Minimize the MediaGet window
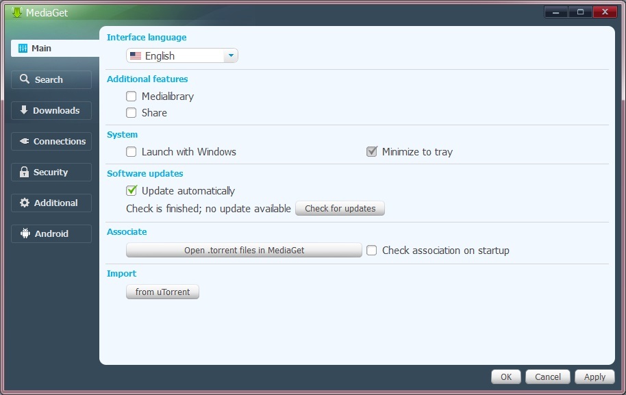Viewport: 626px width, 395px height. [x=555, y=12]
